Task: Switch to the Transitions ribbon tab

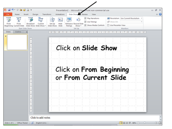Action: (x=47, y=14)
